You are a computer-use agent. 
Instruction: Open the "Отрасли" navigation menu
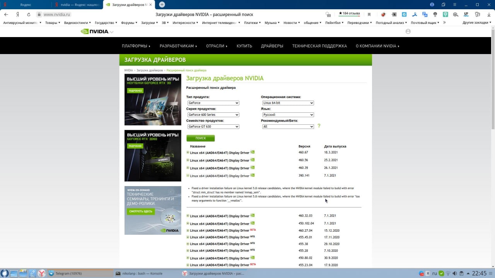pos(217,46)
